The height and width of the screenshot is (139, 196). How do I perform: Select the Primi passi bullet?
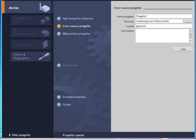[x=59, y=66]
